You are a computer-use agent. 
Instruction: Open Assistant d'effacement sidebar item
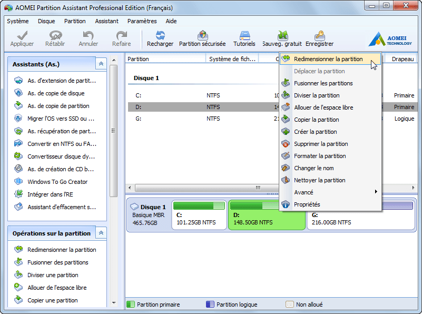pyautogui.click(x=55, y=207)
